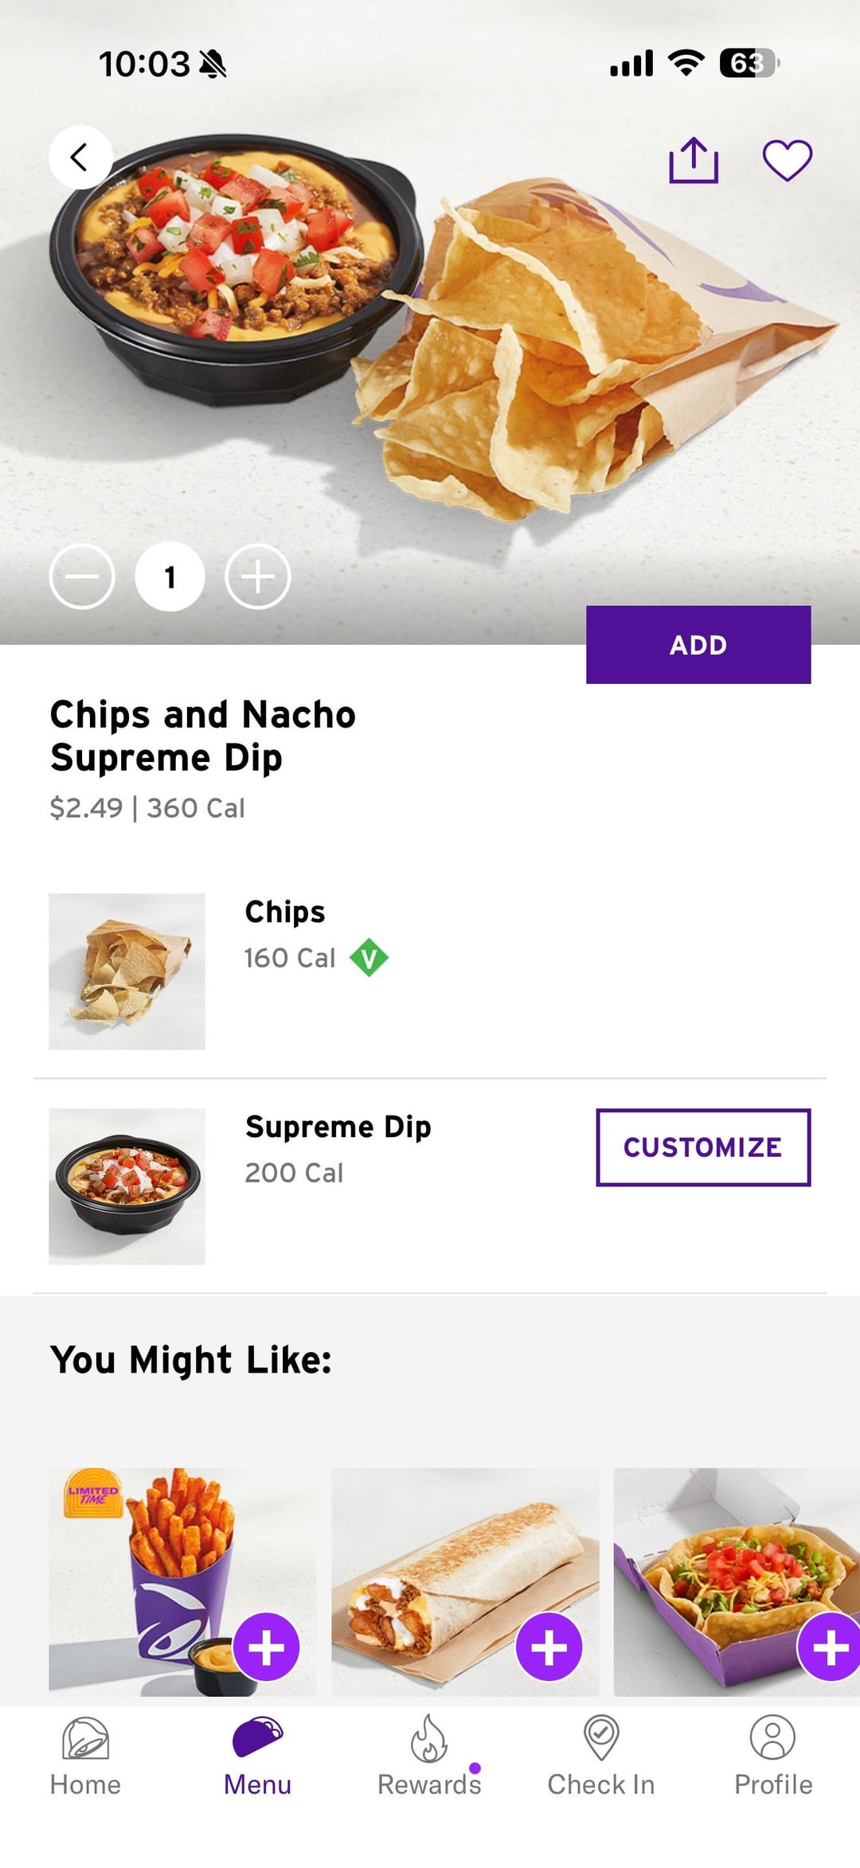Decrease quantity with minus button
Screen dimensions: 860x1868
[x=82, y=576]
